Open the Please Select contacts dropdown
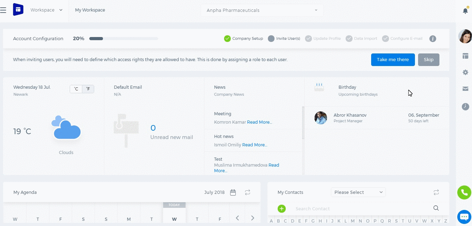The height and width of the screenshot is (226, 472). (x=358, y=192)
